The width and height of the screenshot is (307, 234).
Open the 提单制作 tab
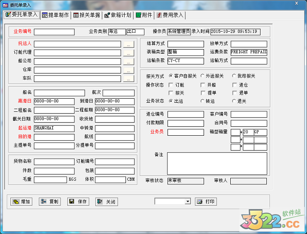(56, 15)
